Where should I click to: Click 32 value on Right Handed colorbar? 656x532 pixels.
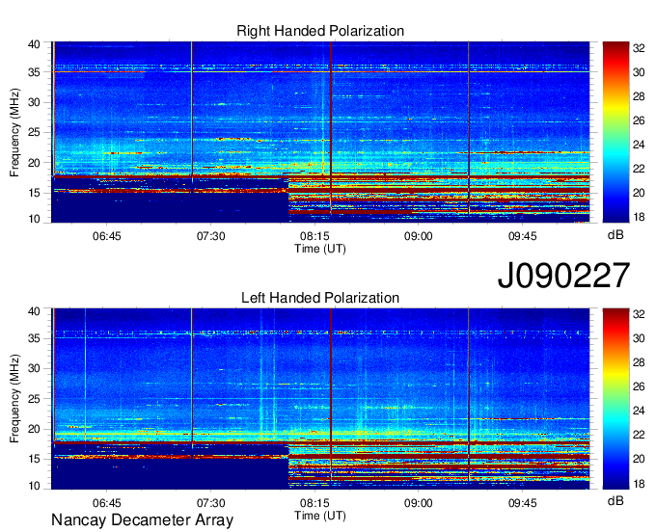(639, 48)
